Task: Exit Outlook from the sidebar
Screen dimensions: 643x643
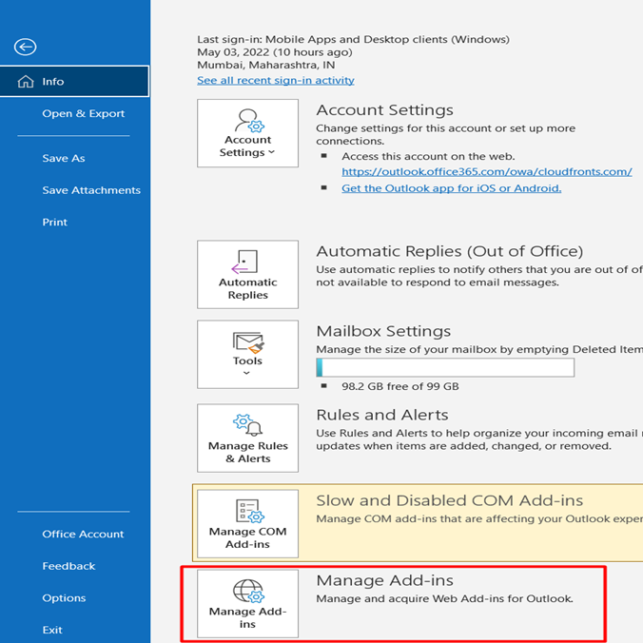Action: 52,630
